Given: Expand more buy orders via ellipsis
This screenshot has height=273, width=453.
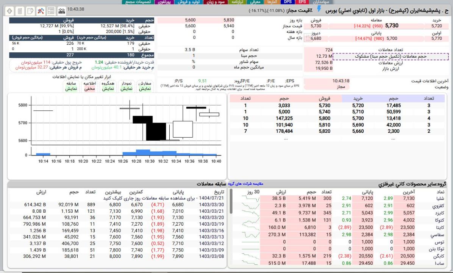Looking at the screenshot, I should [393, 139].
